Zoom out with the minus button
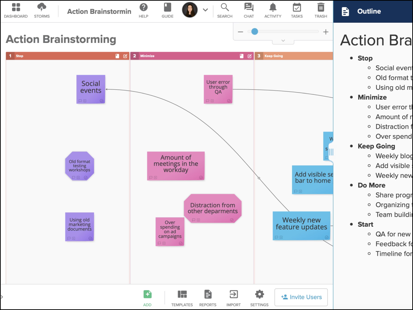Screen dimensions: 413x310 pos(241,32)
